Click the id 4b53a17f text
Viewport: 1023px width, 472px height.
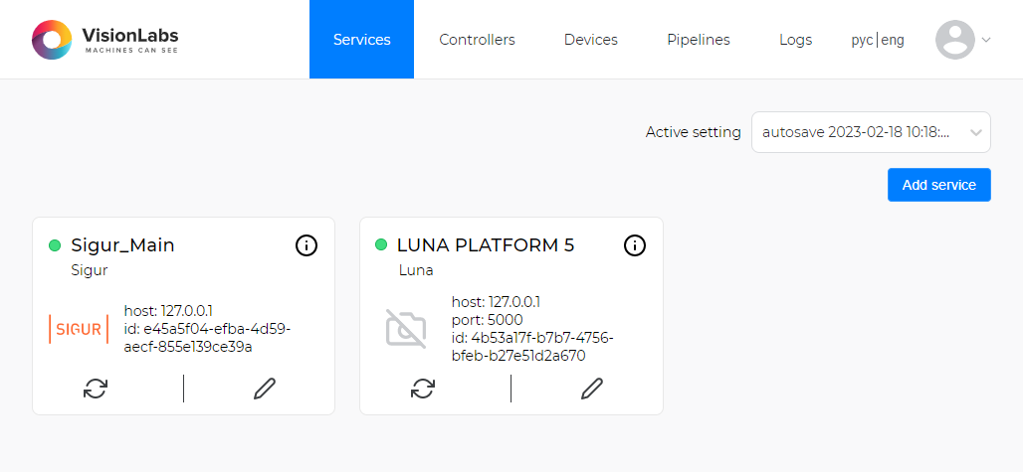(532, 347)
